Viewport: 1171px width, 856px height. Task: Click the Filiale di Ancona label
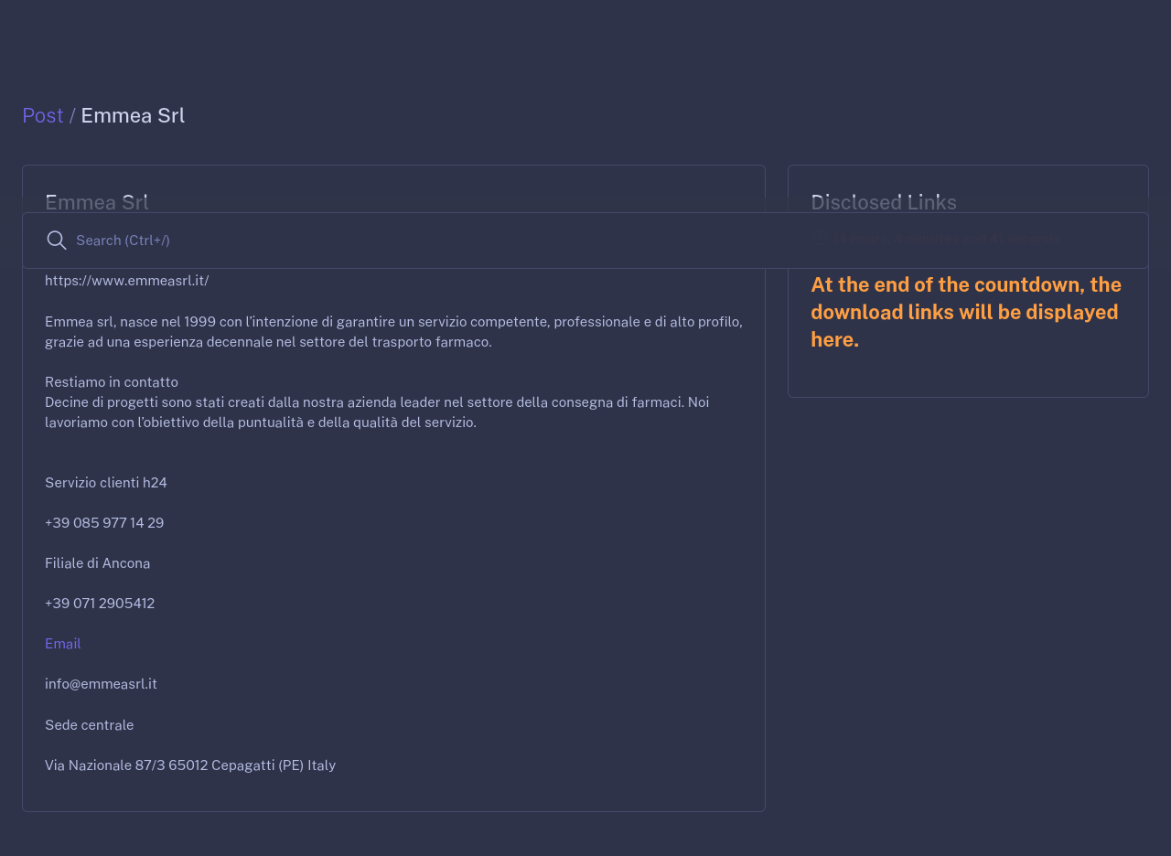click(x=98, y=563)
